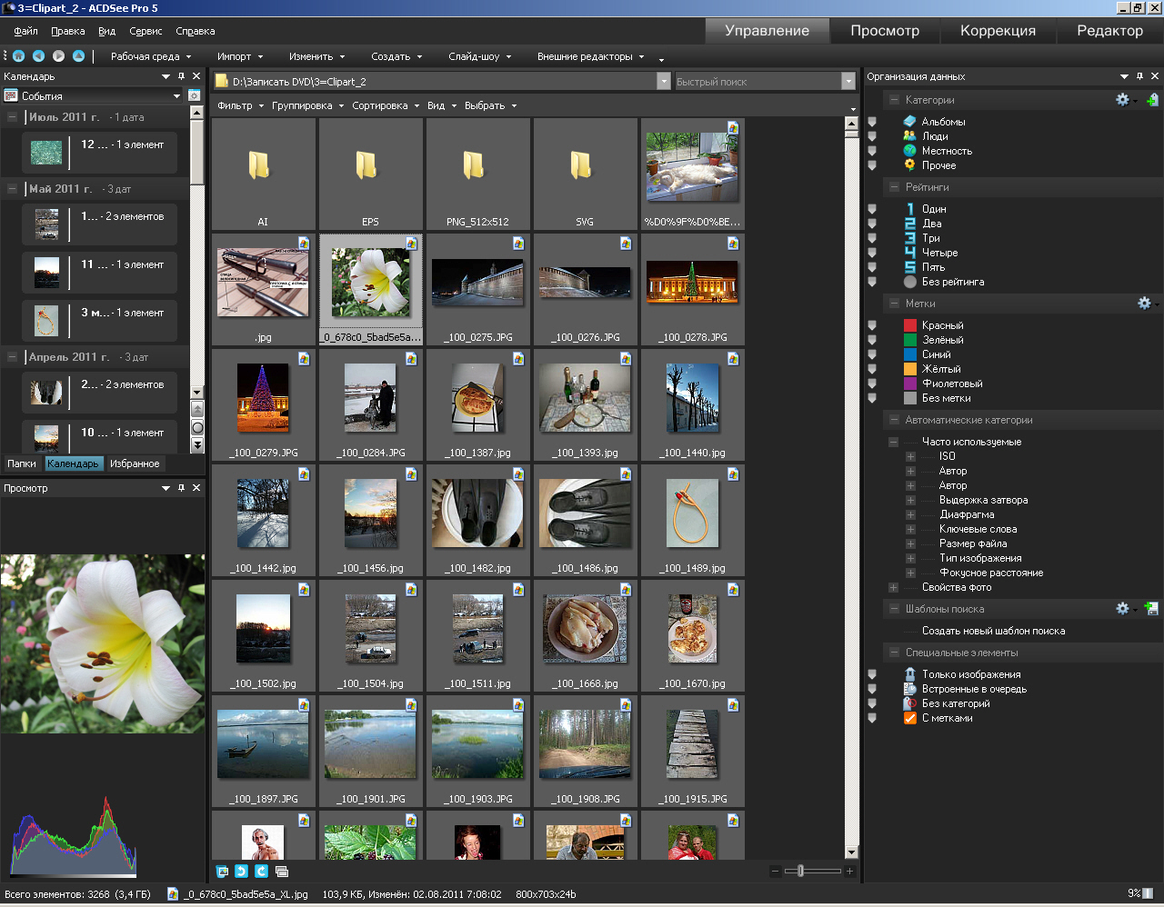Open the Импорт dropdown
The image size is (1164, 907).
click(x=240, y=56)
